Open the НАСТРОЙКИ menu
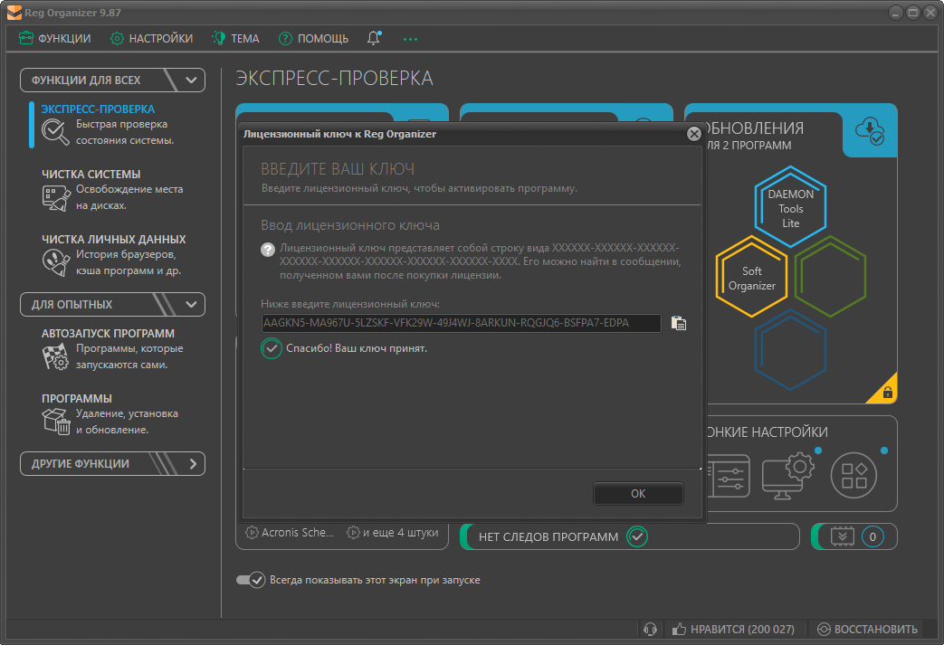This screenshot has height=645, width=944. tap(151, 38)
